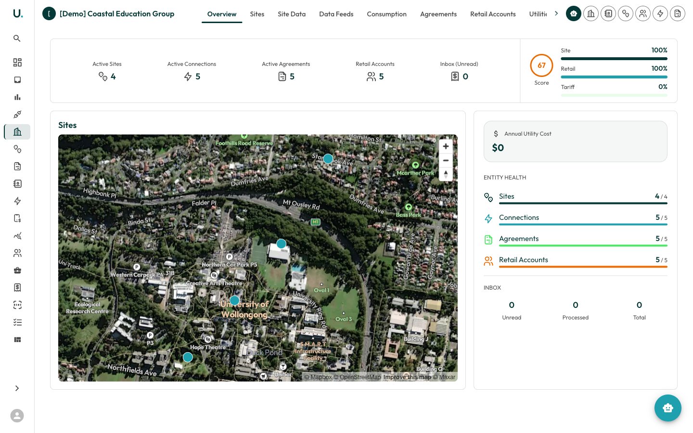Click the people icon in top-right toolbar

[643, 14]
